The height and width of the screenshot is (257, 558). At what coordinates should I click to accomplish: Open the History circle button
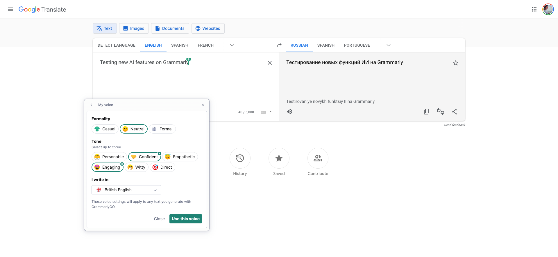click(x=240, y=158)
